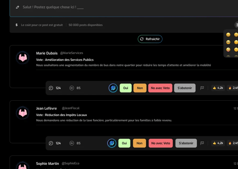
Task: Select the tongue-out zany emoji
Action: (228, 50)
